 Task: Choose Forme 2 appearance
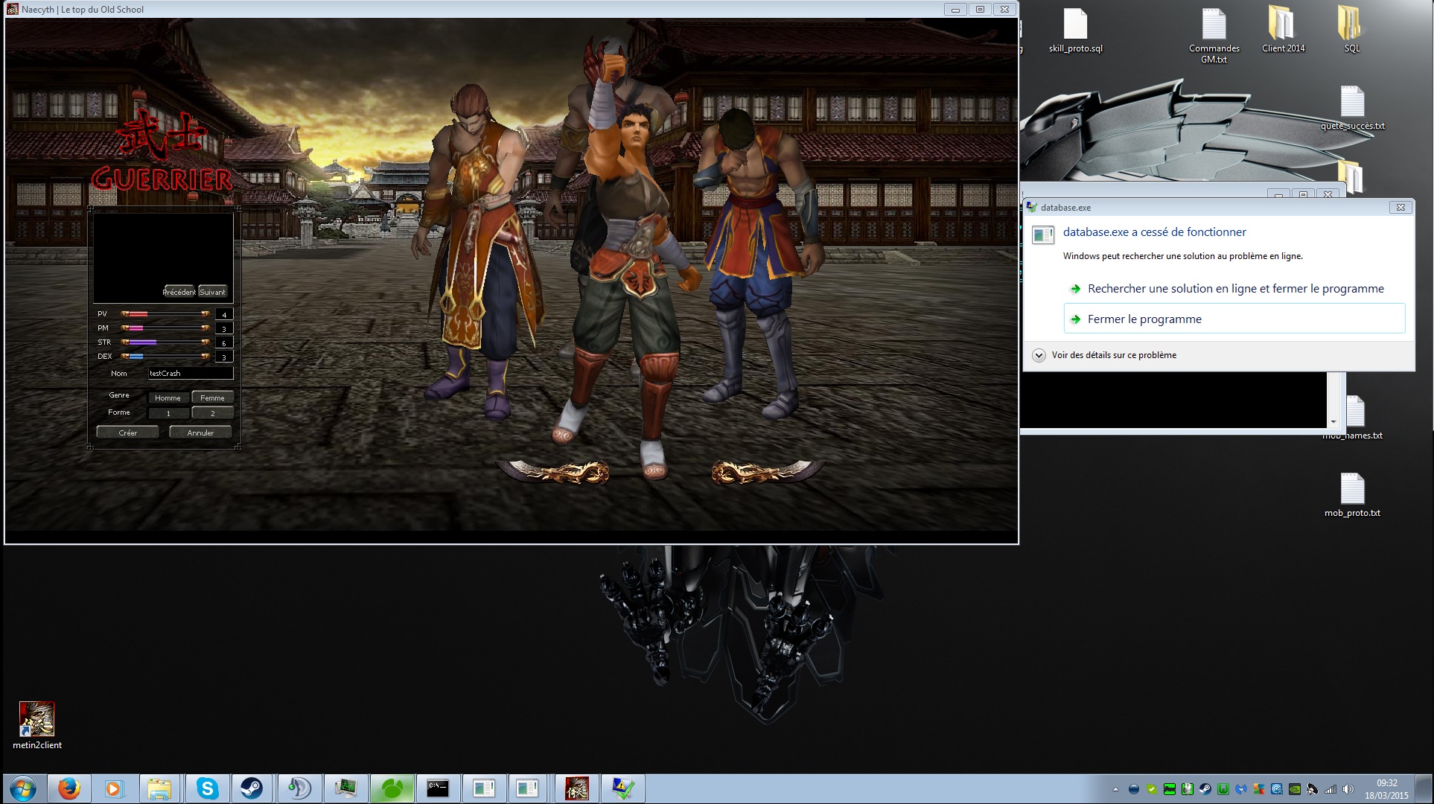212,413
